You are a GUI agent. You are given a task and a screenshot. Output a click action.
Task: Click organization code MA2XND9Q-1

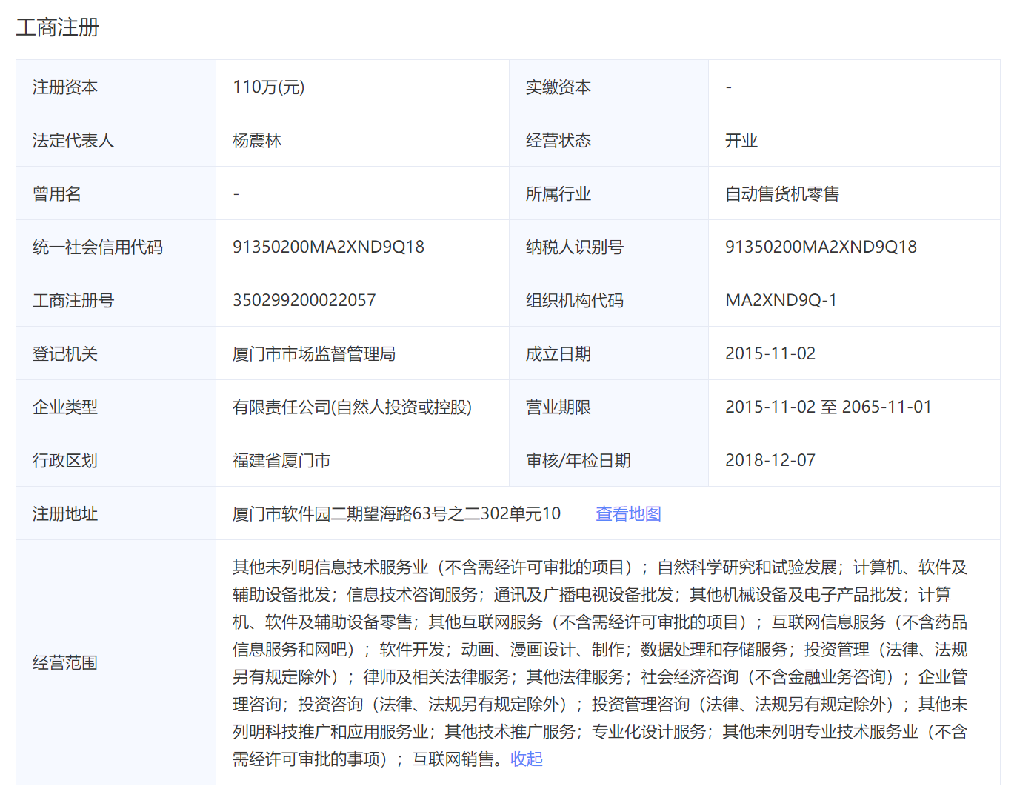pos(781,300)
